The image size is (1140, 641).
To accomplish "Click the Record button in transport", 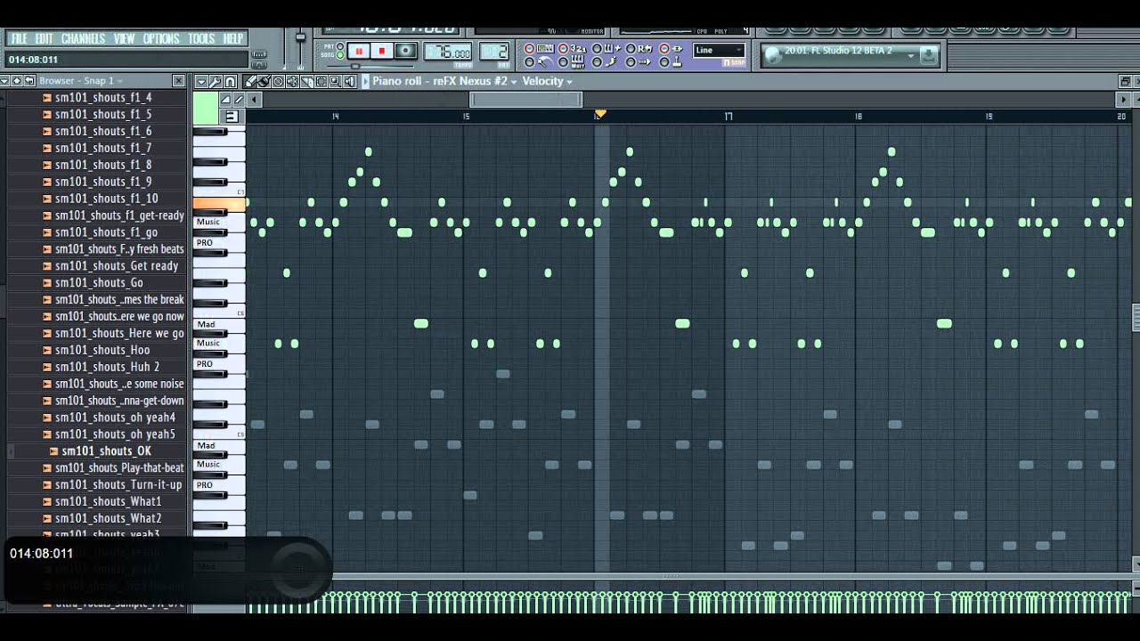I will pos(406,51).
